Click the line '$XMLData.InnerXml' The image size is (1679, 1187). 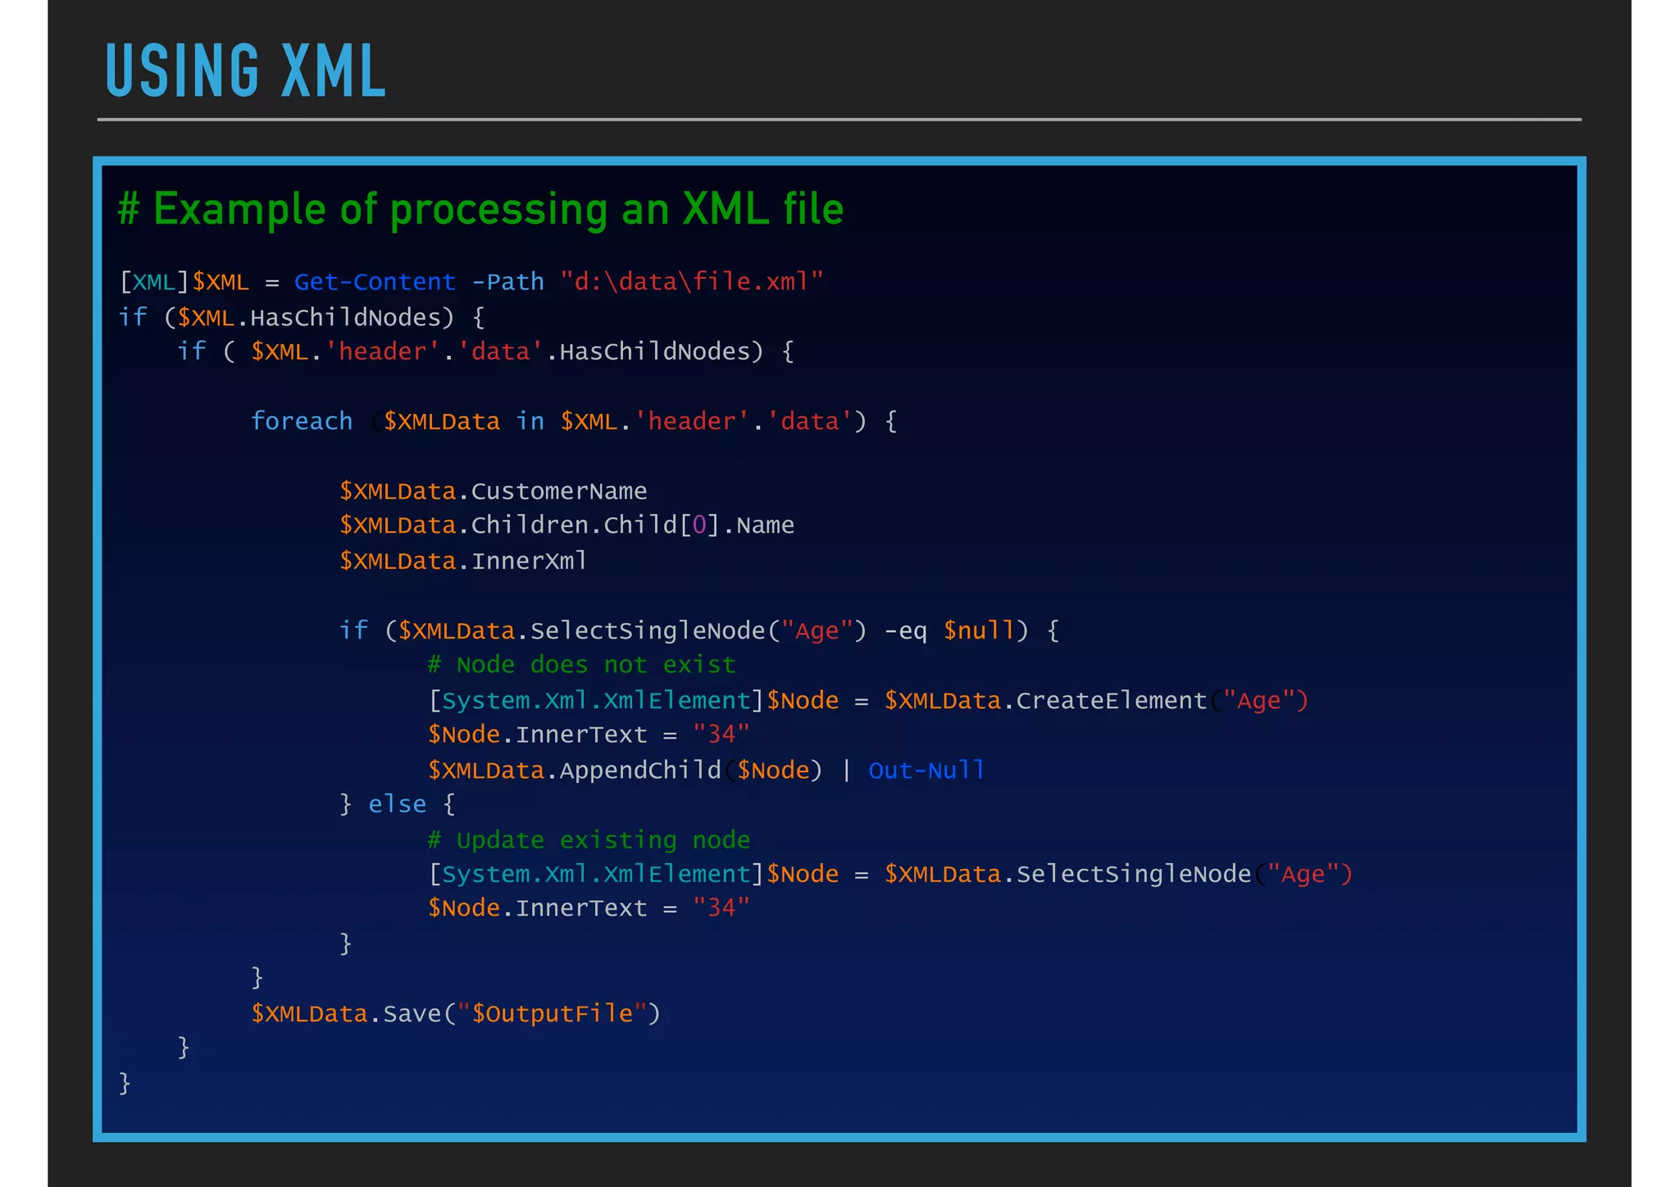pyautogui.click(x=463, y=562)
